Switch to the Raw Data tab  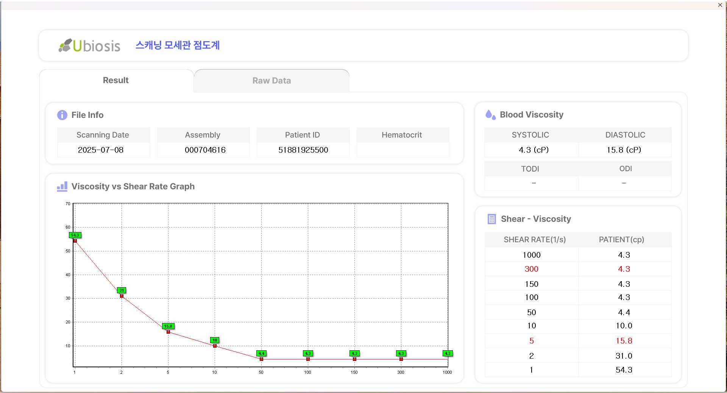(x=271, y=80)
